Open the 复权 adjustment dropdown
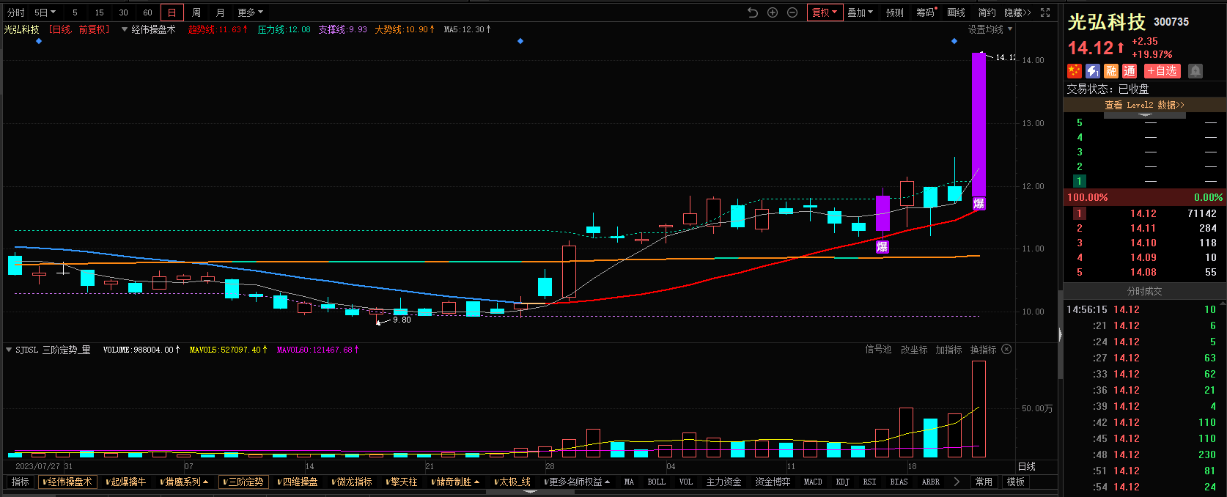This screenshot has width=1227, height=497. click(x=825, y=12)
